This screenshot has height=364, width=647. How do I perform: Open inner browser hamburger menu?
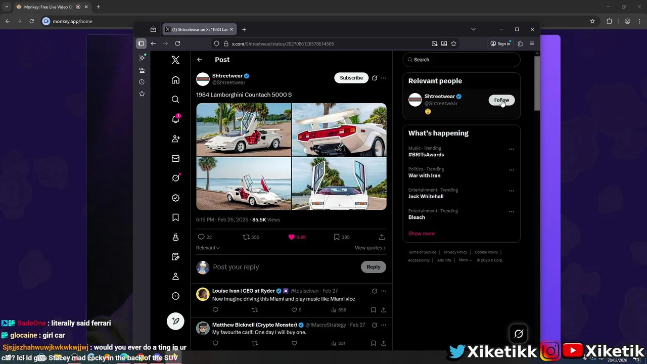coord(532,43)
